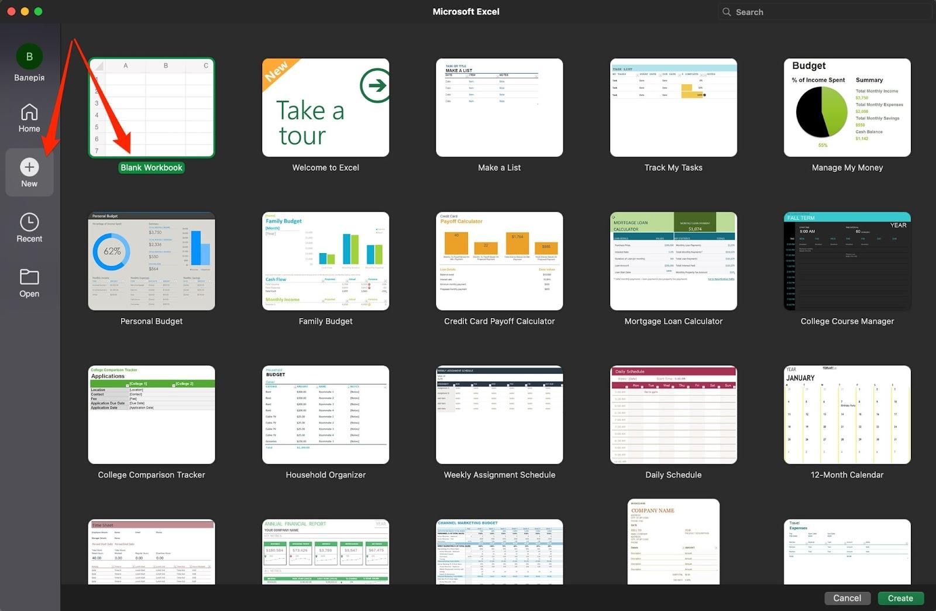Pick the Track My Tasks template thumbnail
This screenshot has height=611, width=936.
coord(673,108)
